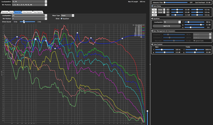
Task: Toggle the Ignore Subs checkbox
Action: click(194, 41)
